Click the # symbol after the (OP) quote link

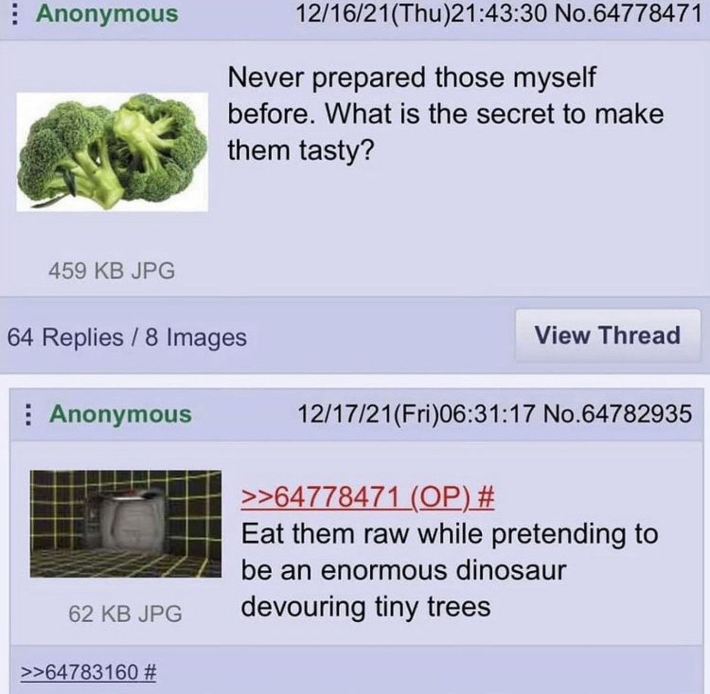pos(485,497)
